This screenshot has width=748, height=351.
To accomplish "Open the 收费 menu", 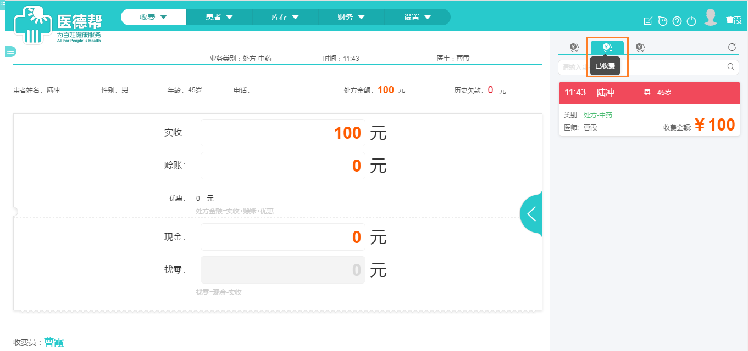I will [153, 17].
